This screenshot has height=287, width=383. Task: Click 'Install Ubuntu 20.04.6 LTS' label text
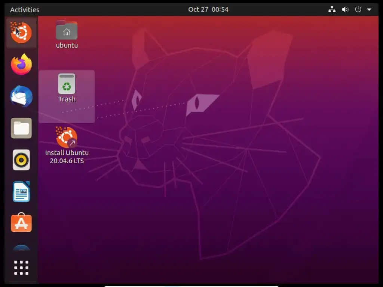point(67,157)
